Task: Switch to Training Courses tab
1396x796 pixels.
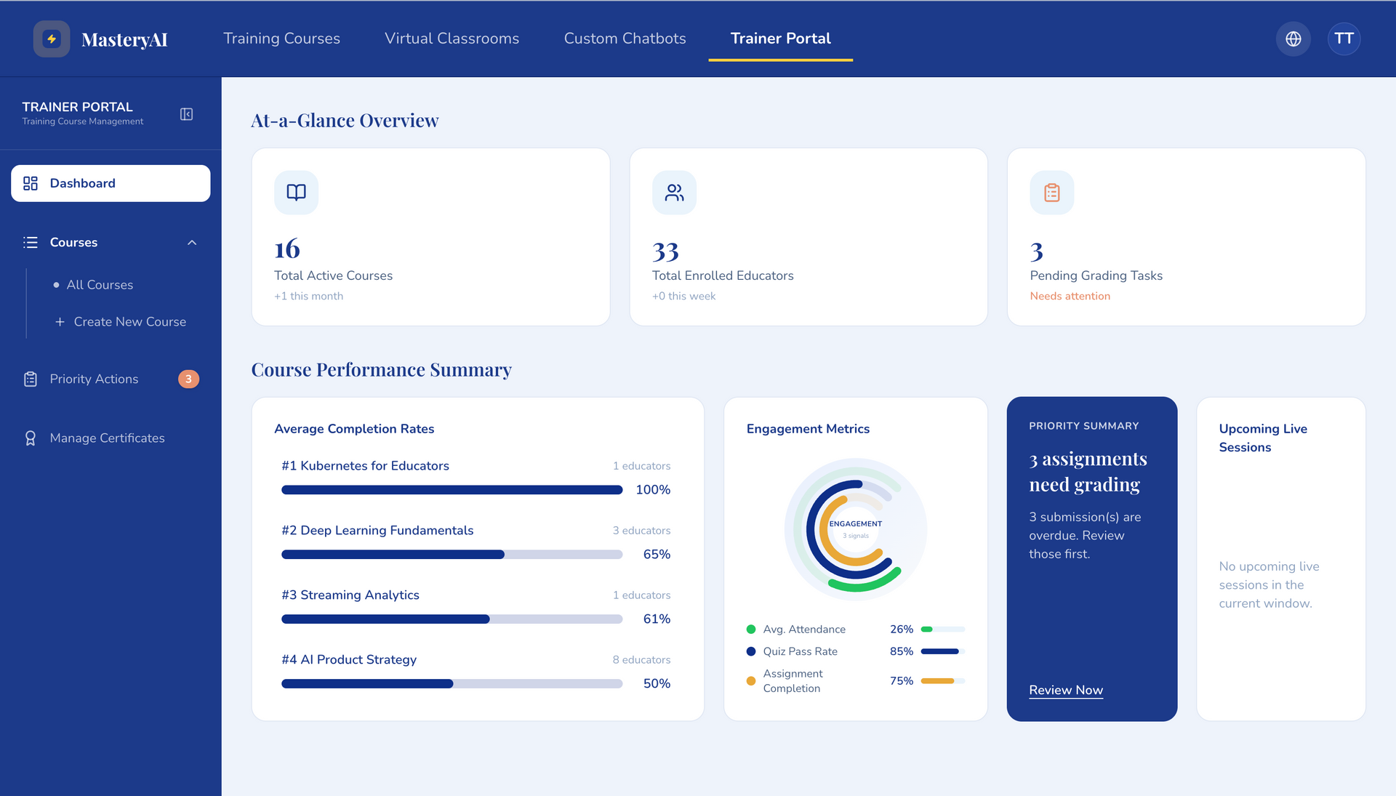Action: point(281,39)
